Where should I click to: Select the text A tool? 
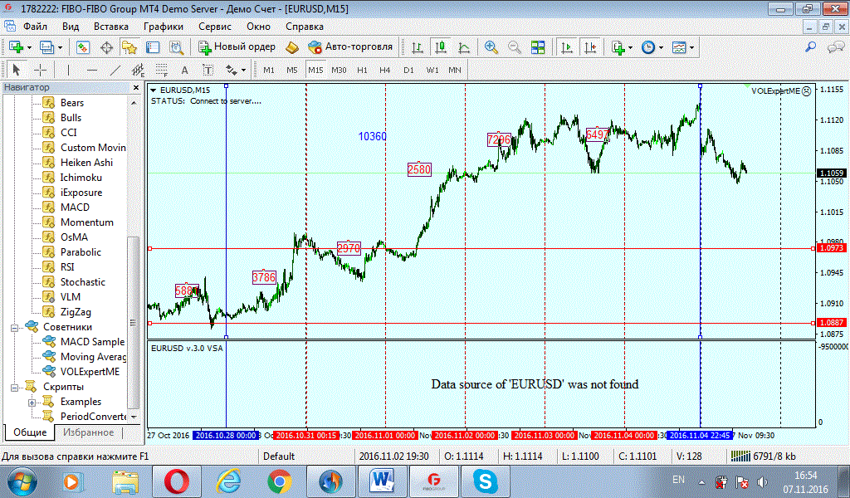coord(185,70)
